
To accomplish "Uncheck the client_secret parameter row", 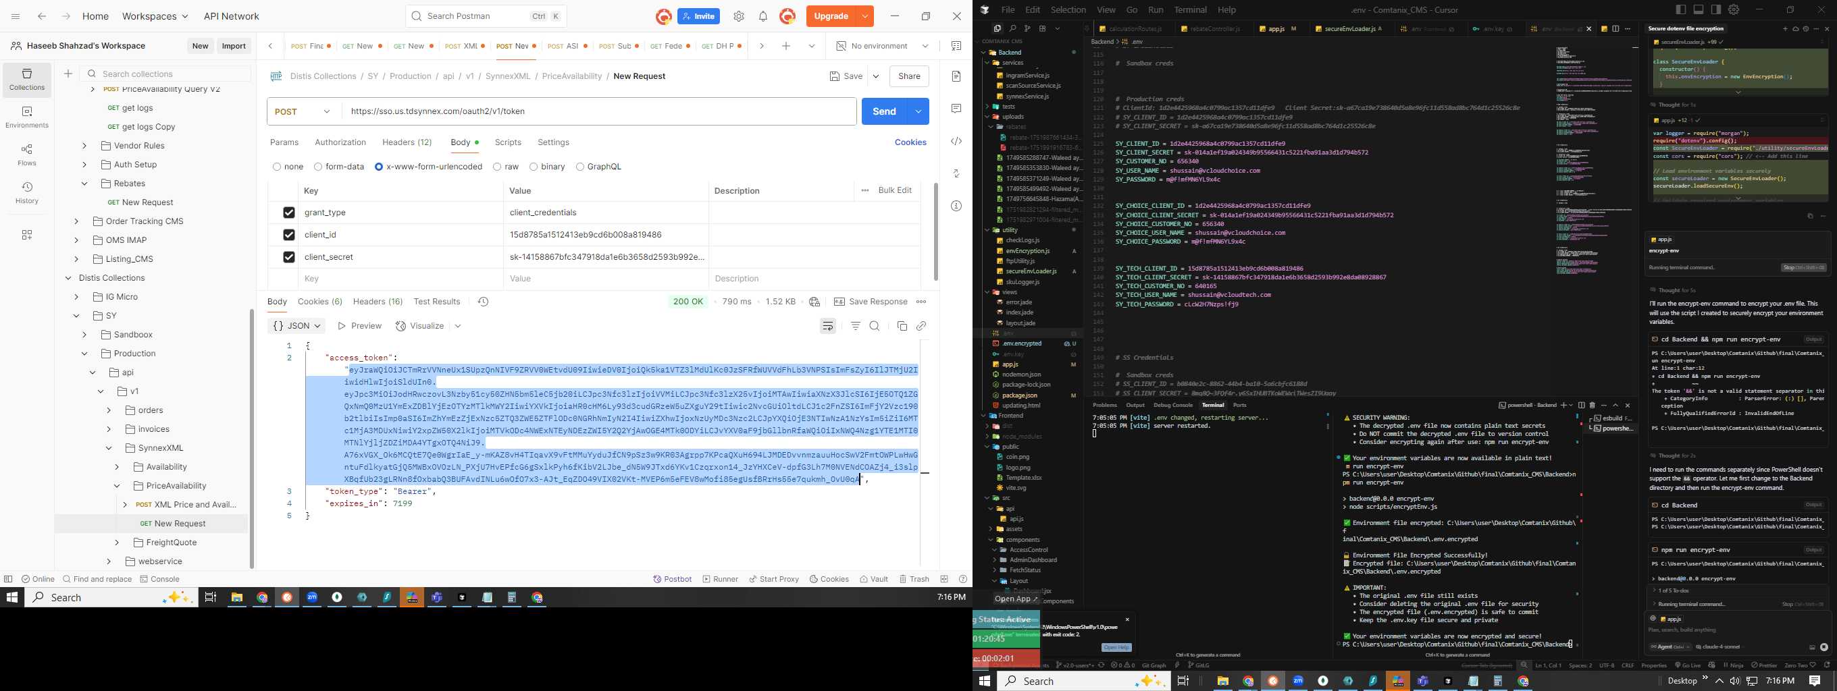I will [289, 256].
